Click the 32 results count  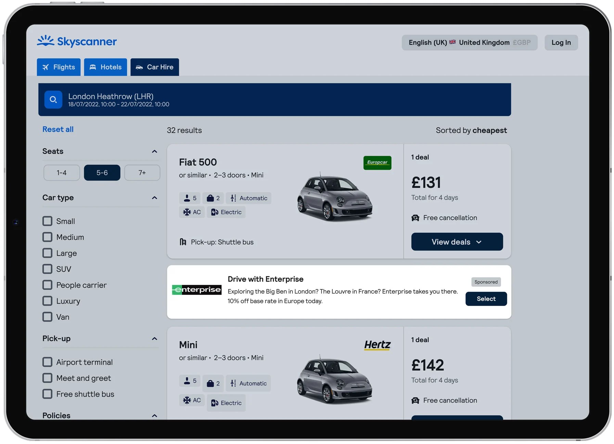[x=184, y=130]
